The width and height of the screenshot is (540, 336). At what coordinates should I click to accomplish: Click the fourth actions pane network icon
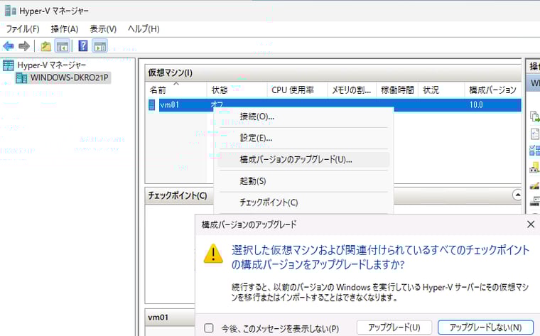(535, 168)
